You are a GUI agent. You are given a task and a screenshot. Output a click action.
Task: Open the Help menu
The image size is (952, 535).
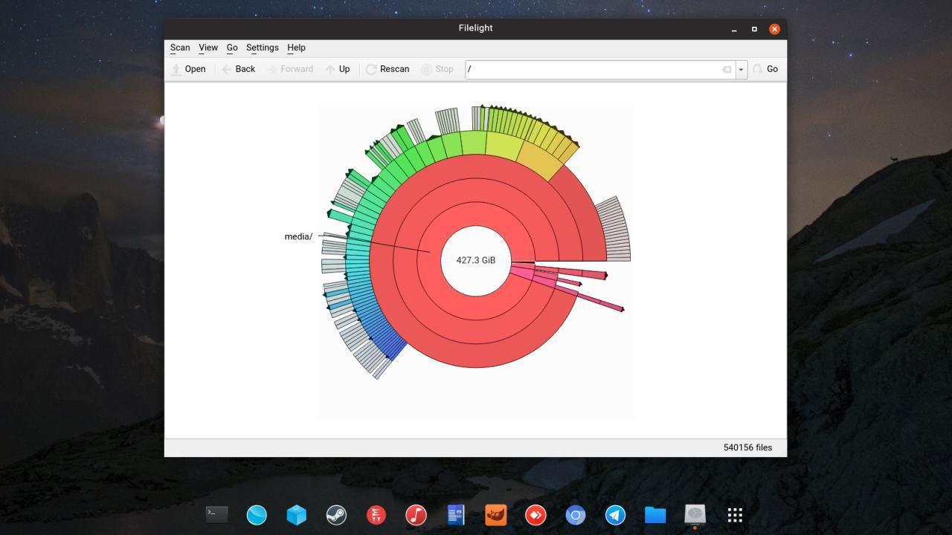[x=296, y=48]
